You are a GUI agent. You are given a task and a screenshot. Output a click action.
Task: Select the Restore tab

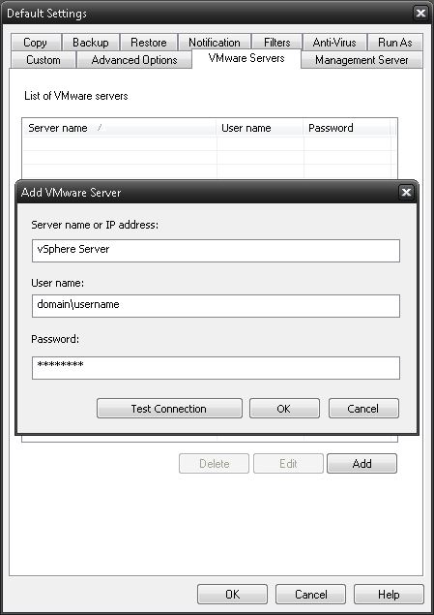point(149,43)
